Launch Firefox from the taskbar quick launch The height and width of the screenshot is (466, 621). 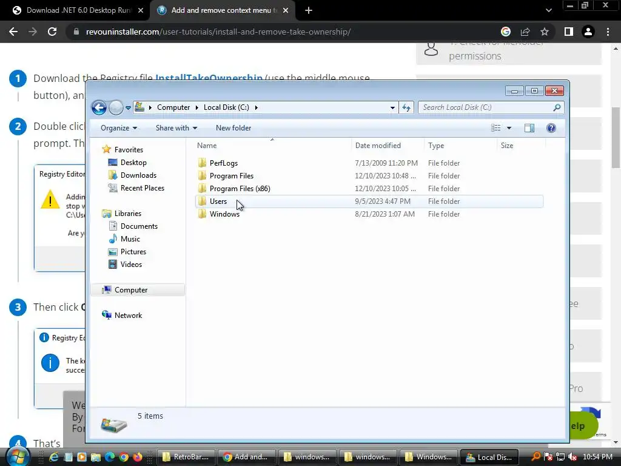click(x=138, y=457)
